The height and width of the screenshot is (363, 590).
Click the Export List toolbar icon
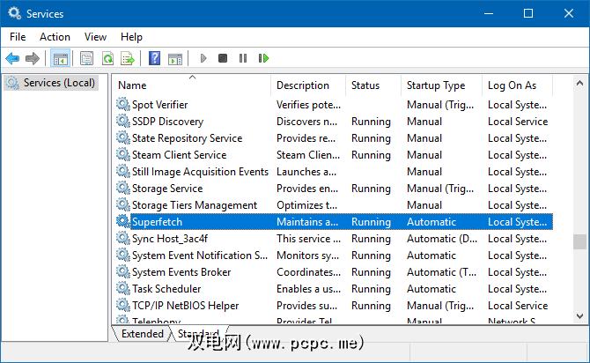pyautogui.click(x=128, y=59)
